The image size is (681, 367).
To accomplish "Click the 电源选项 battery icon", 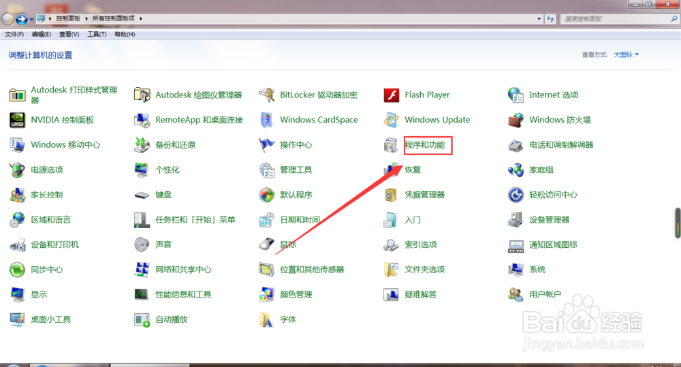I will [x=18, y=170].
